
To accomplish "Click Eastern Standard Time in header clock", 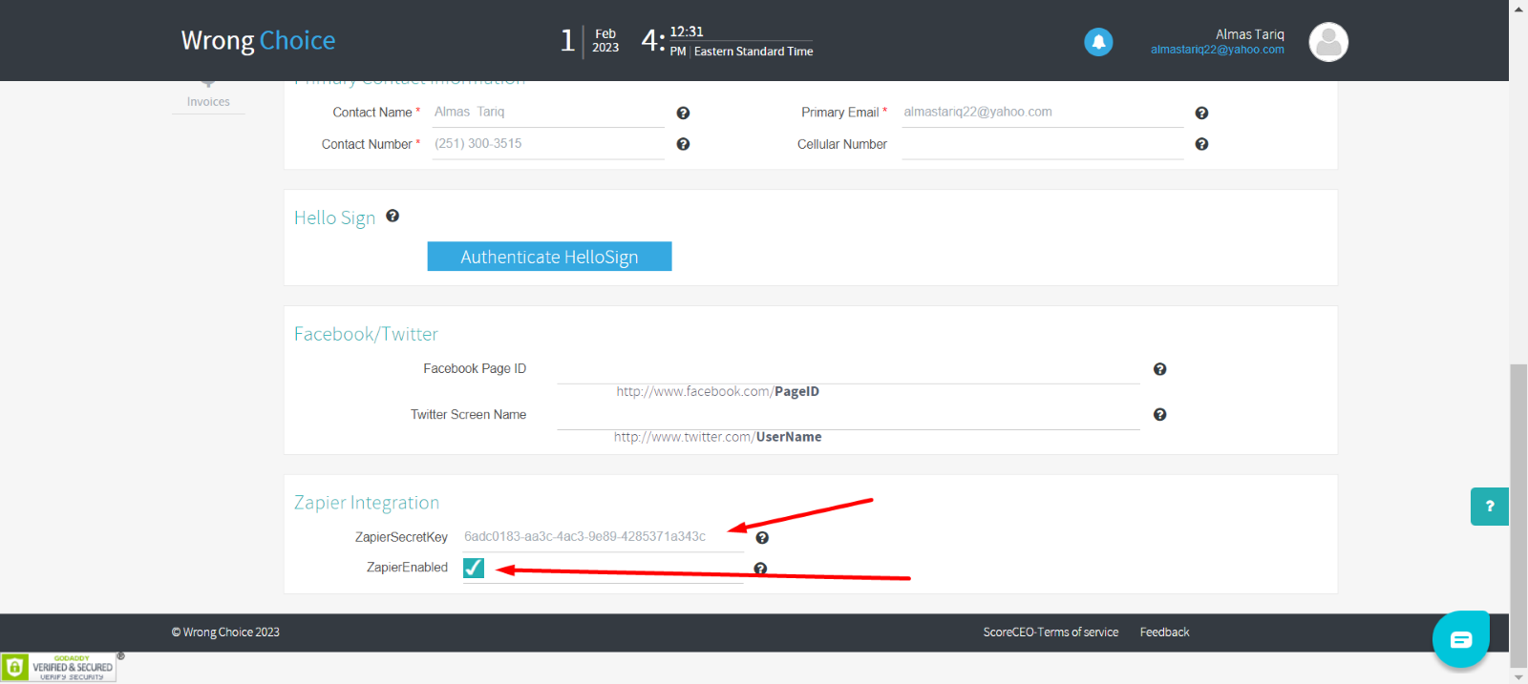I will click(753, 52).
